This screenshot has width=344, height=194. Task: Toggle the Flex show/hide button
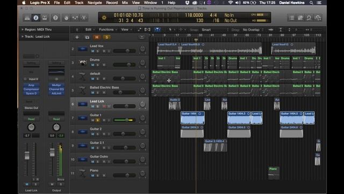147,30
